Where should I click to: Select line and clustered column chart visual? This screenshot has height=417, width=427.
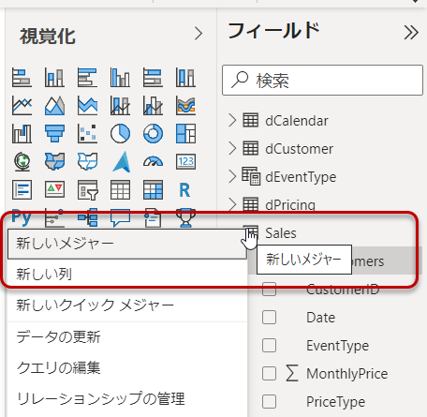pyautogui.click(x=153, y=106)
